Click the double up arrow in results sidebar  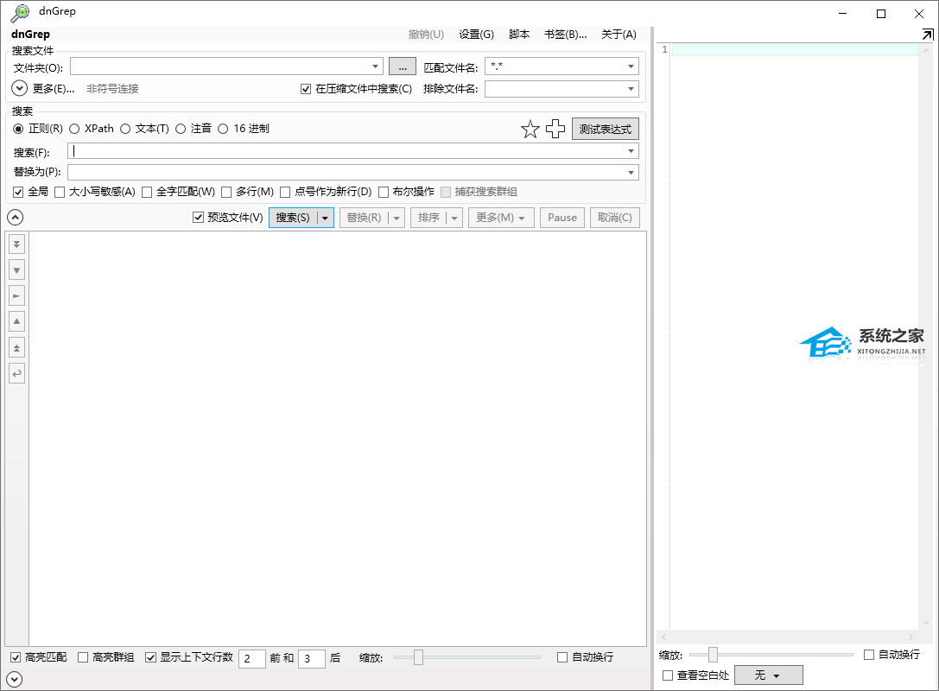pos(16,347)
